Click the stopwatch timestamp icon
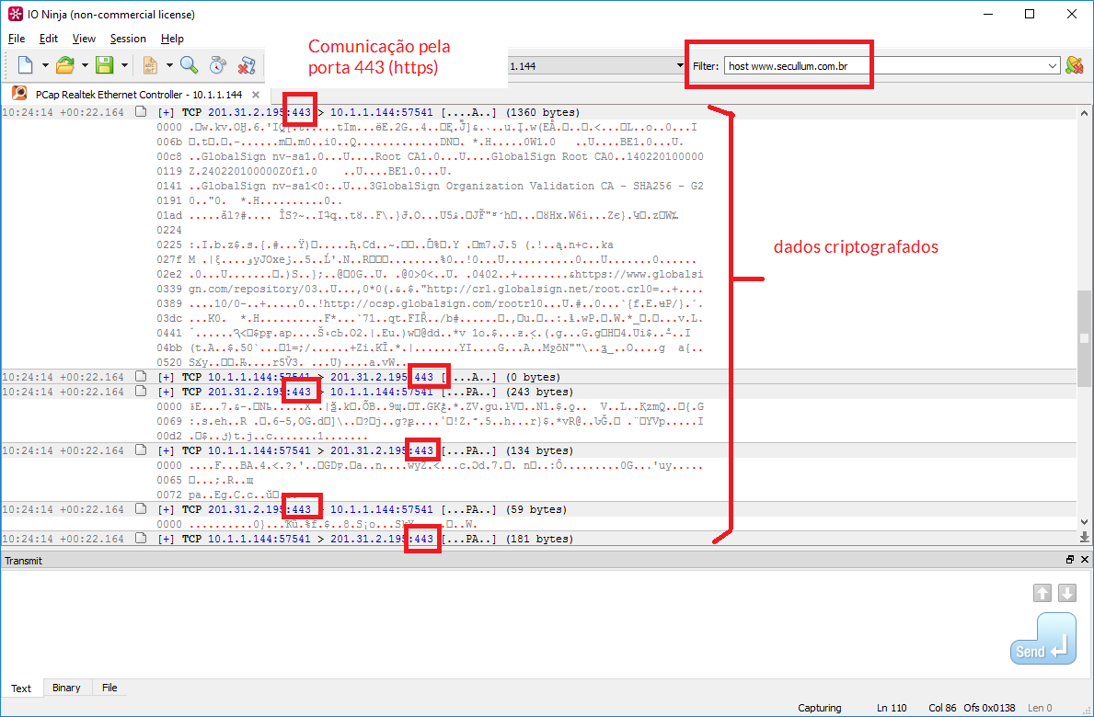The width and height of the screenshot is (1094, 717). click(x=217, y=65)
